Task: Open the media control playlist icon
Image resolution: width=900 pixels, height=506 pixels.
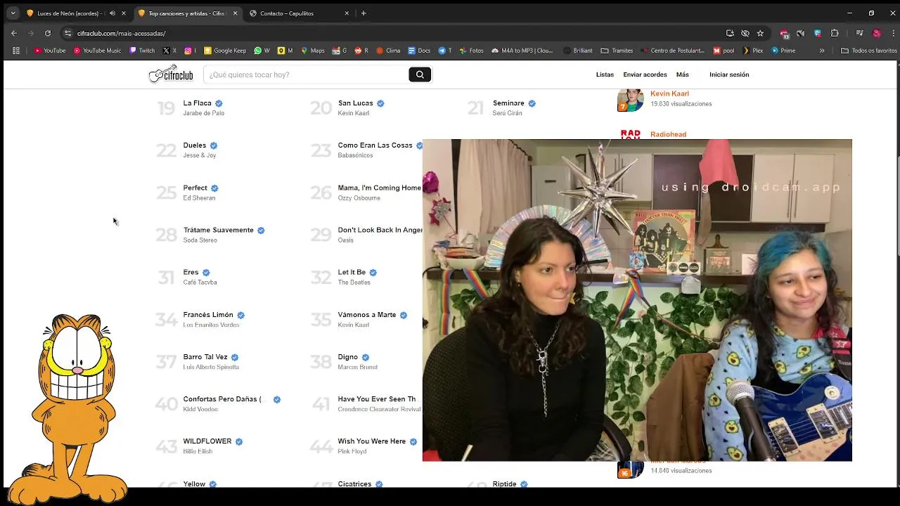Action: click(859, 33)
